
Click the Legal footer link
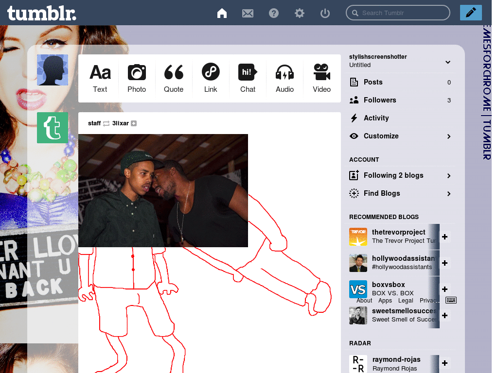click(406, 300)
